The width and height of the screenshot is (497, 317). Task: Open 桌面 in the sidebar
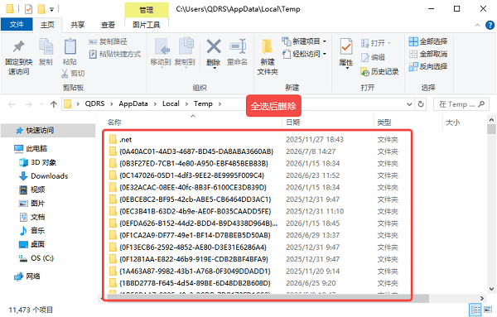tap(32, 244)
